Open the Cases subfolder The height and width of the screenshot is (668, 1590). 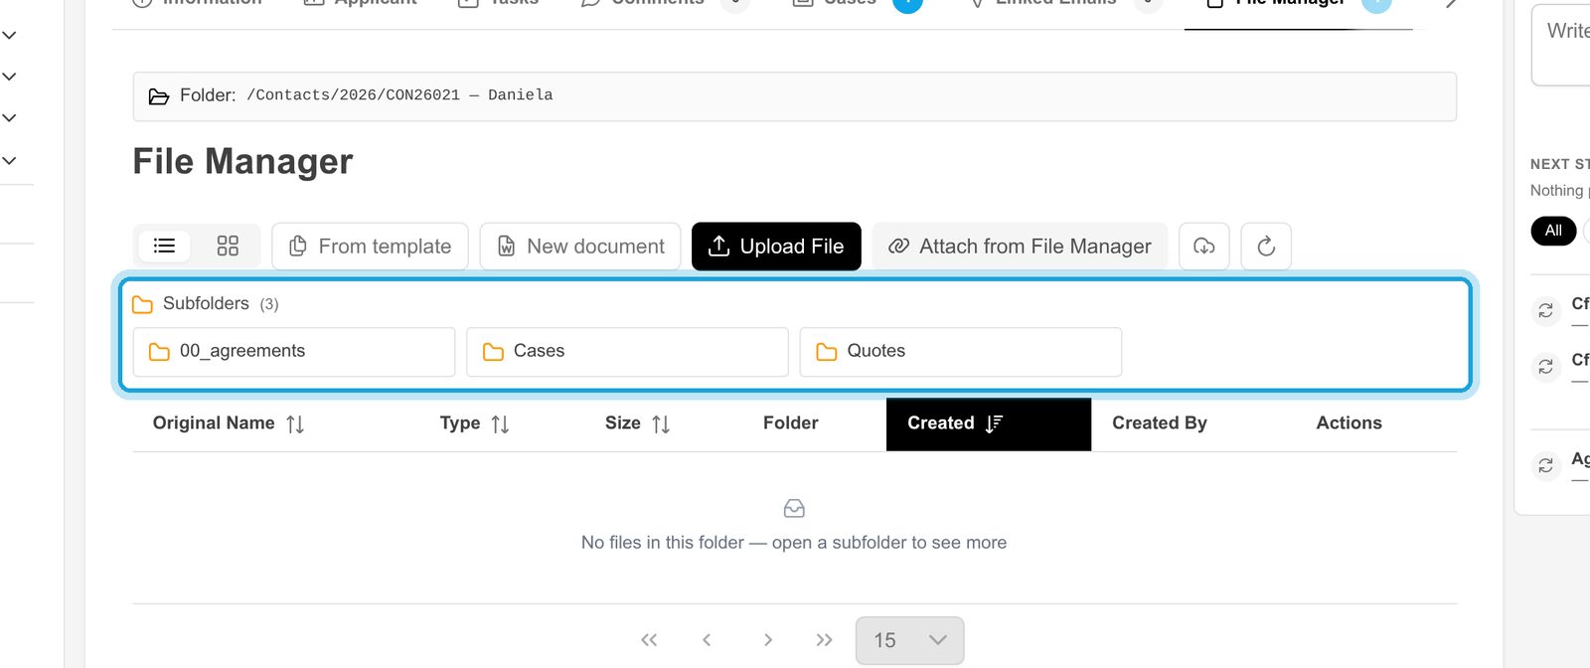click(627, 352)
